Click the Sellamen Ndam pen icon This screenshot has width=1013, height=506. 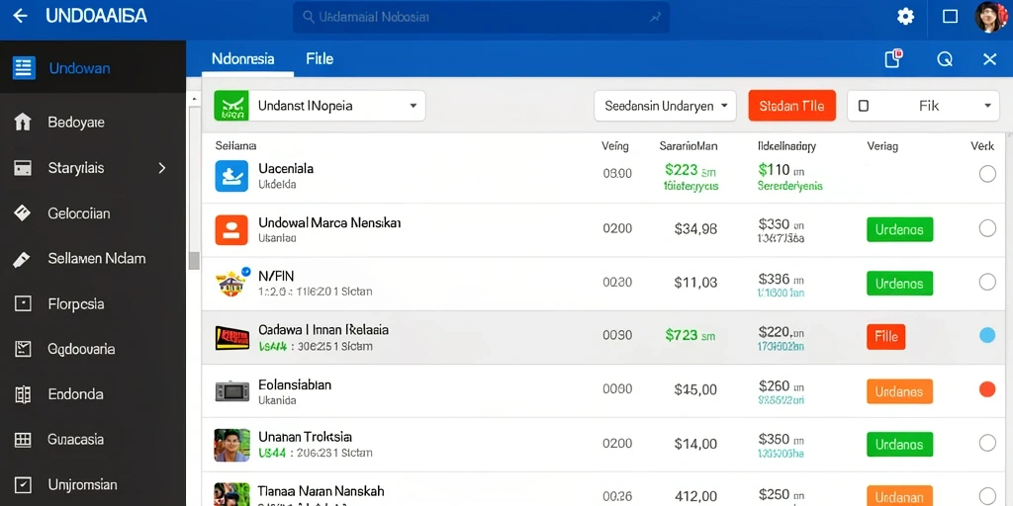coord(22,260)
